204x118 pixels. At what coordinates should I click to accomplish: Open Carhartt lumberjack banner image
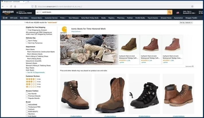(x=89, y=50)
